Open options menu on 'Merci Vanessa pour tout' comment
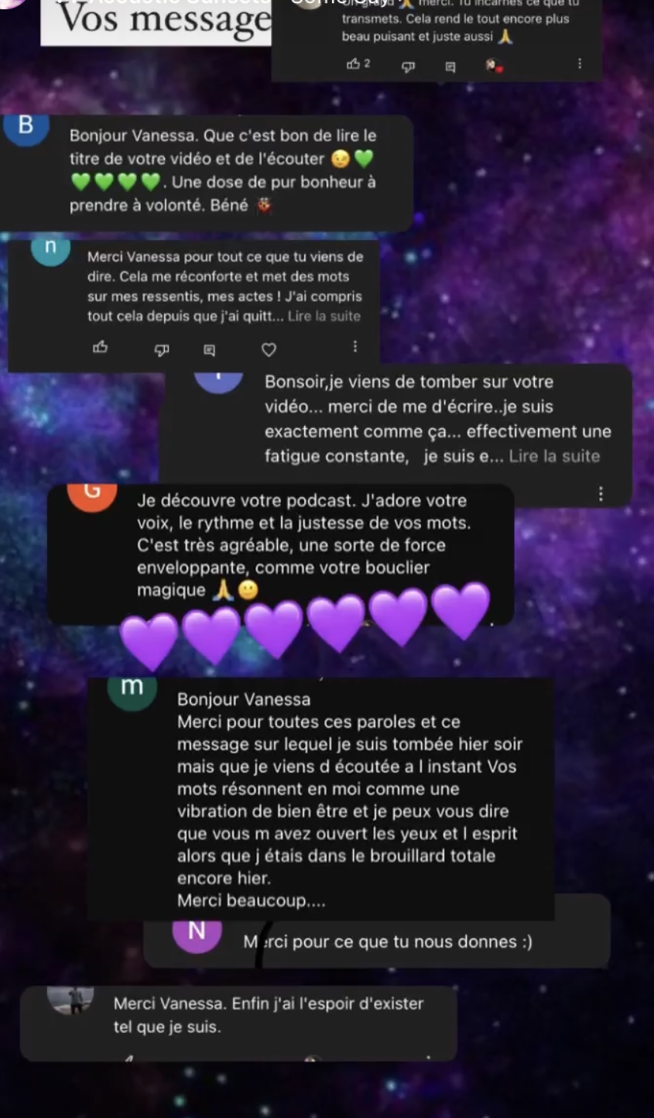Image resolution: width=654 pixels, height=1118 pixels. pos(355,347)
